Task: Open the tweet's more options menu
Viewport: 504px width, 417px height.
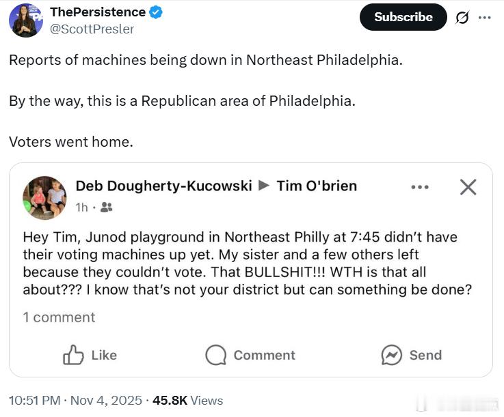Action: tap(485, 17)
